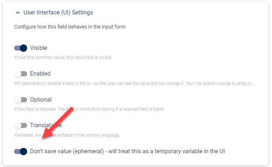Click the truncated 'Will permanently disable a field' hint

135,83
